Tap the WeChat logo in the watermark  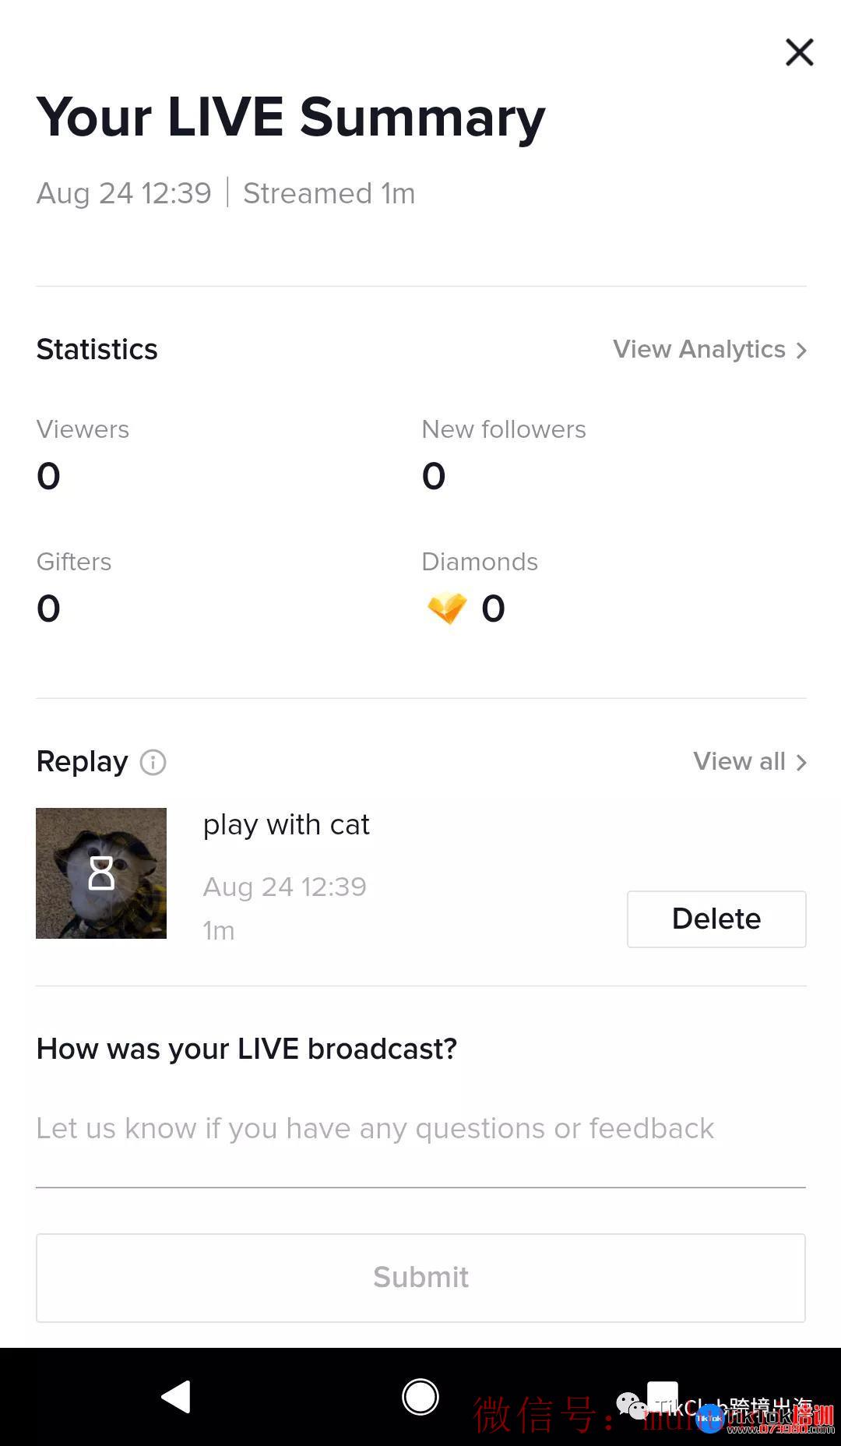click(632, 1405)
